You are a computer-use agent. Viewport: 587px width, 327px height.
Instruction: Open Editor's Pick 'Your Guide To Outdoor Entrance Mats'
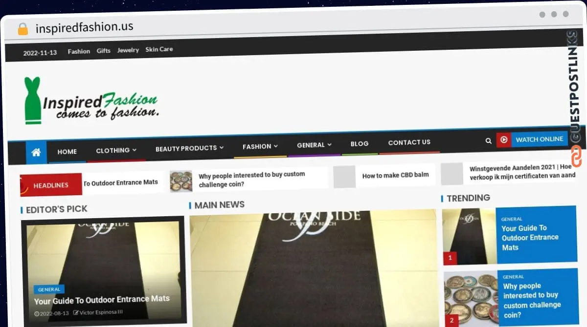point(102,300)
